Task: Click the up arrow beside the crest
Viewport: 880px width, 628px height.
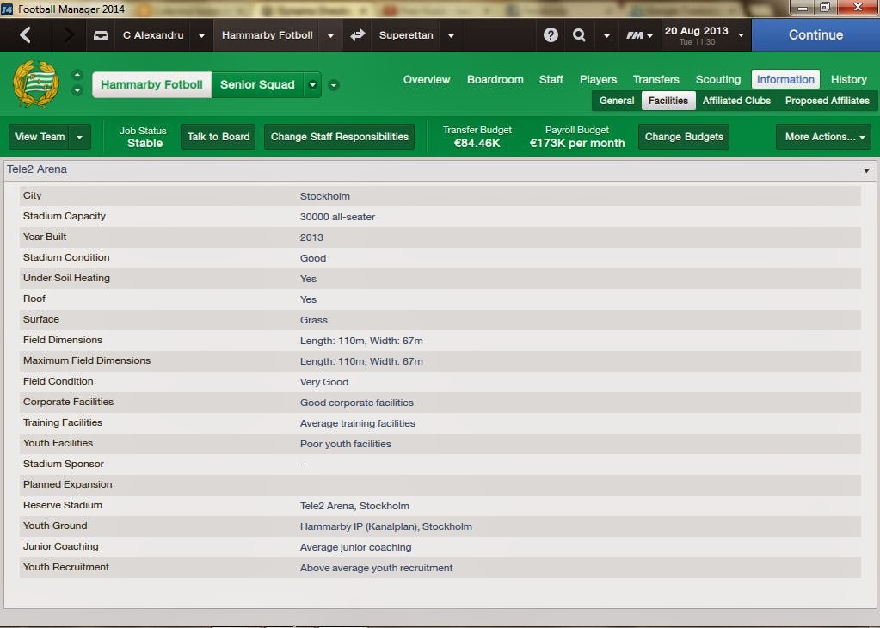Action: click(x=77, y=75)
